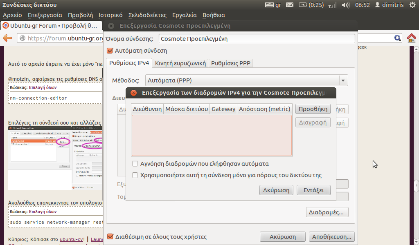The width and height of the screenshot is (419, 245).
Task: Switch to Κινητή ευρυζωνική tab
Action: tap(180, 63)
